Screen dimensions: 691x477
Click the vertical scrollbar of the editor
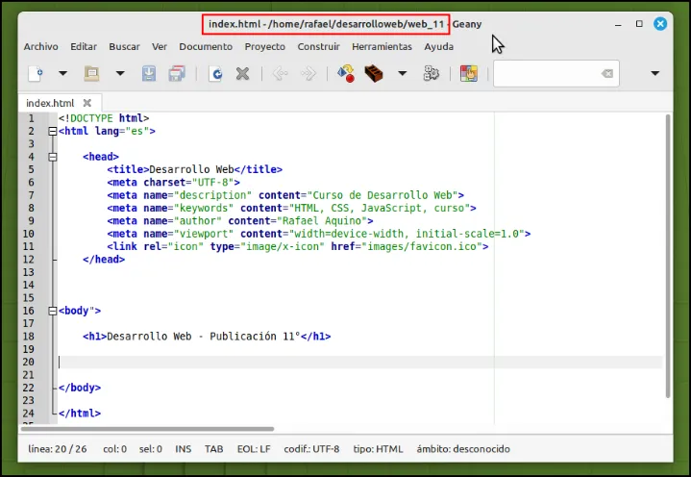coord(668,256)
